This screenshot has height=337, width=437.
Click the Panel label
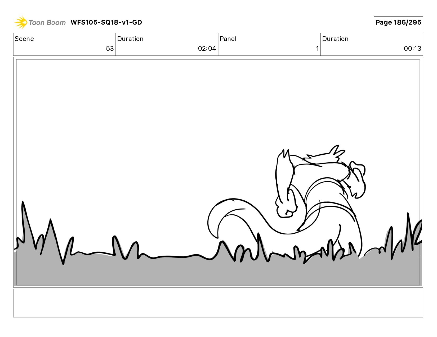tap(228, 39)
